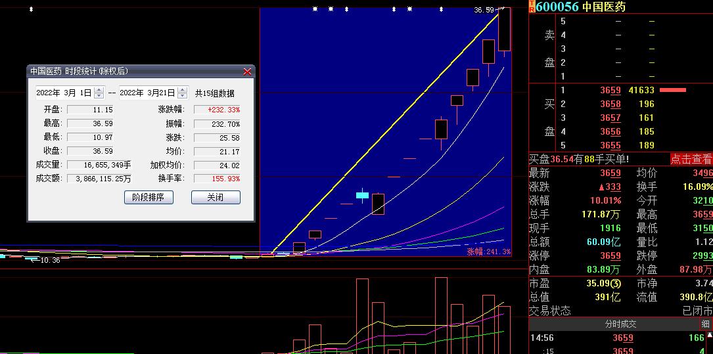Click the blue-cyan candlestick on the chart
713x354 pixels.
click(362, 195)
